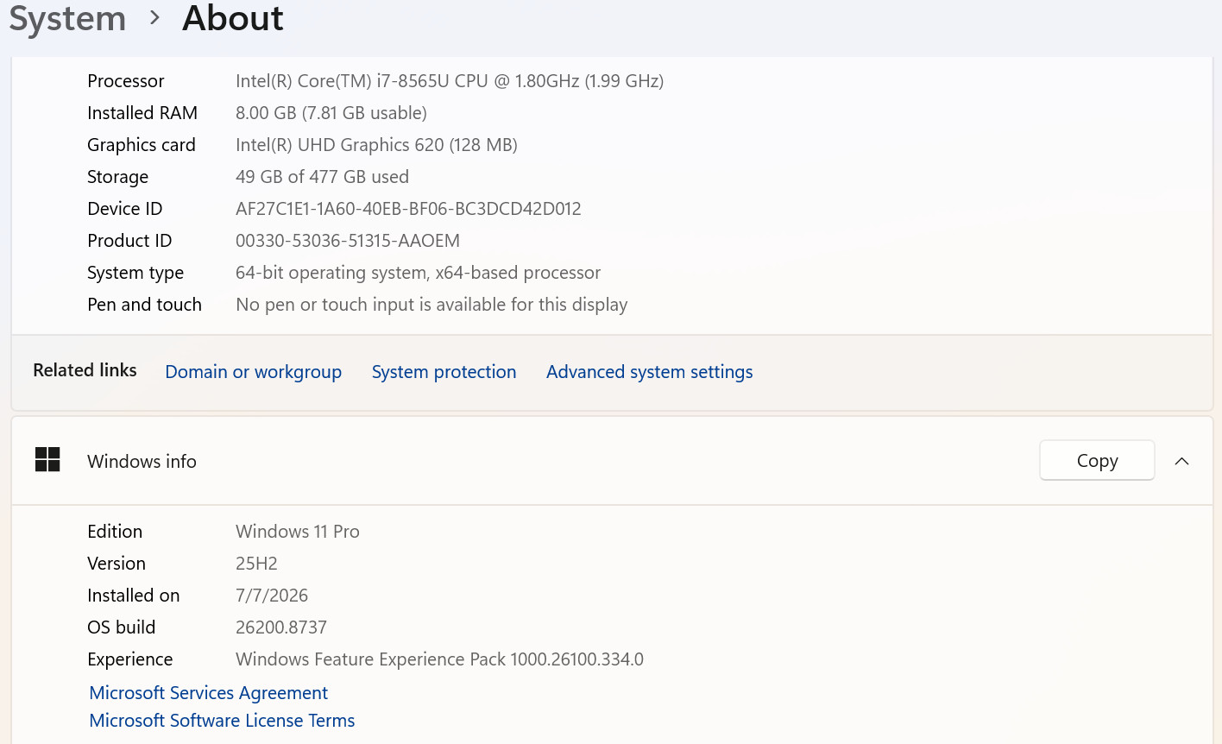Select the Device ID value AF27C1E1-1A60
Screen dimensions: 1222x744
[x=408, y=209]
